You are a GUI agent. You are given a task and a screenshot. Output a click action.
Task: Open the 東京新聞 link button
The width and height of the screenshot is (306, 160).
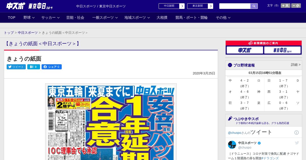click(x=198, y=6)
